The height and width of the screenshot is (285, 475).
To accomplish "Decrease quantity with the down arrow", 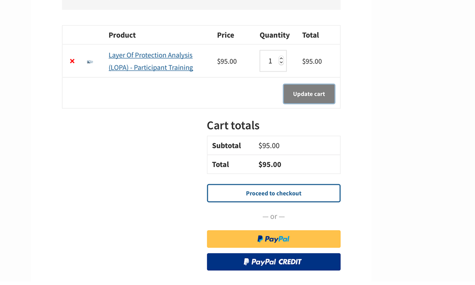I will [281, 63].
